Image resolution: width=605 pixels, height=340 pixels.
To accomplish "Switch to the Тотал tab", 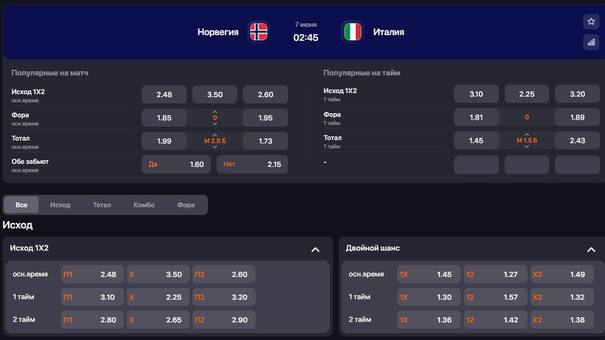I will pyautogui.click(x=102, y=205).
